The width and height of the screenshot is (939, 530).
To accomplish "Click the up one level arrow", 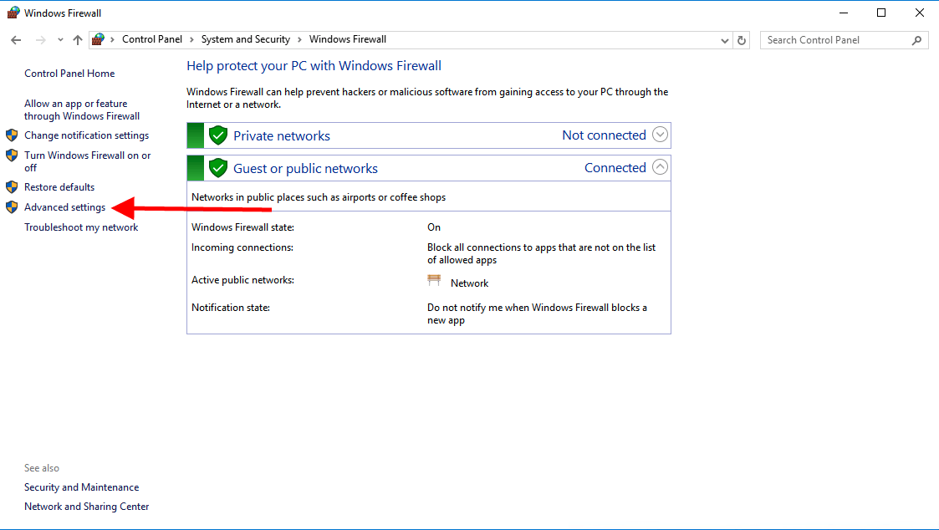I will [x=78, y=40].
